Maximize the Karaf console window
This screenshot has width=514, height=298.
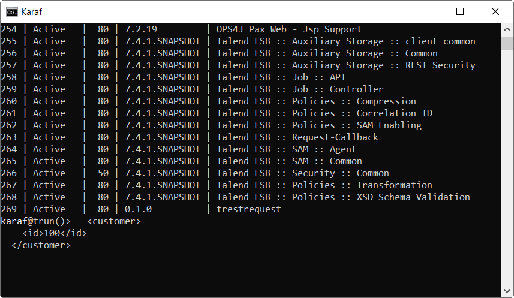[x=460, y=11]
